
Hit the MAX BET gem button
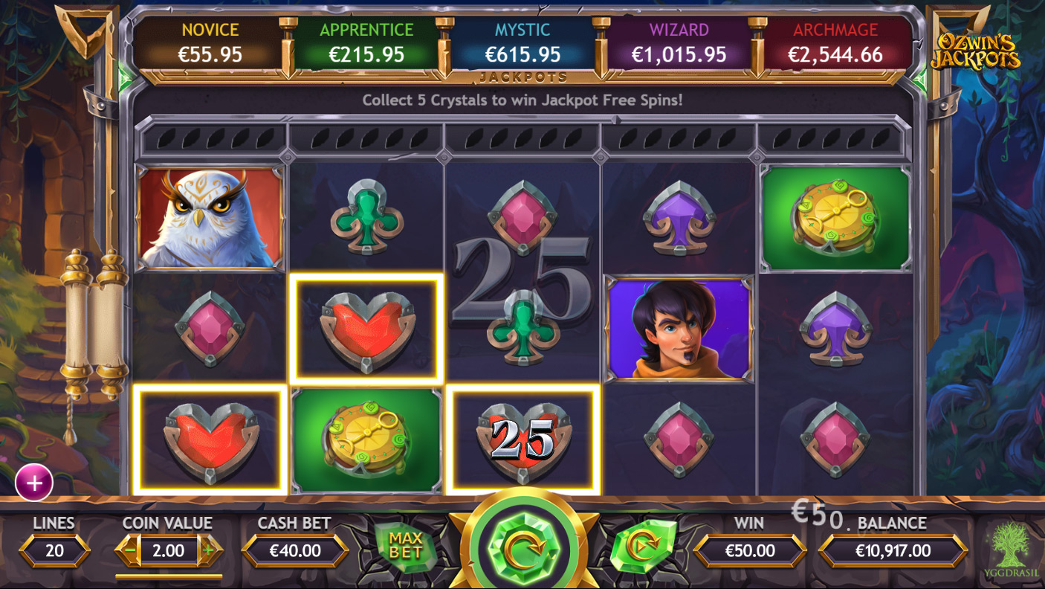click(x=405, y=547)
